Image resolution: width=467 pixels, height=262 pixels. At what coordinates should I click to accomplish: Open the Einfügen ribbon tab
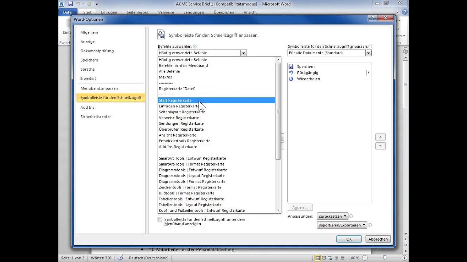click(109, 12)
